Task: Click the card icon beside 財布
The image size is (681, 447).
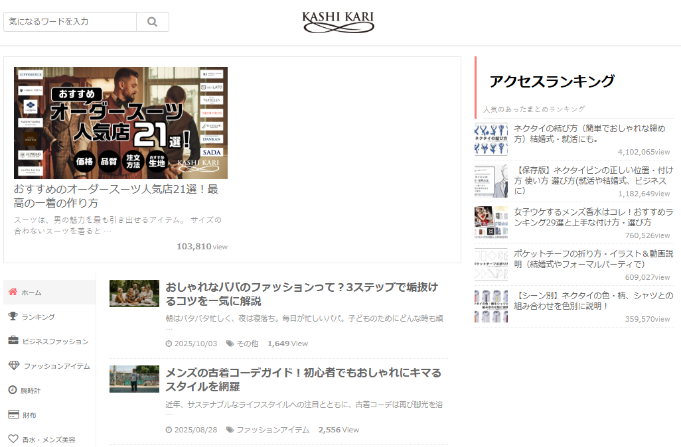Action: coord(13,415)
